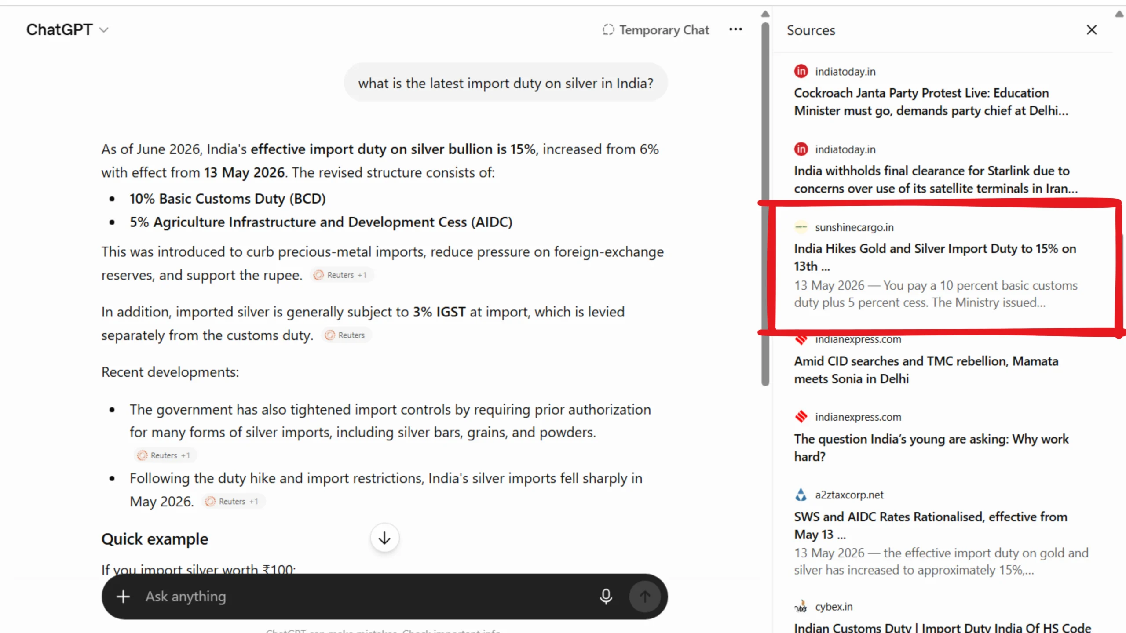
Task: Open the a2ztaxcorp SWS and AIDC Rates article
Action: pyautogui.click(x=930, y=525)
